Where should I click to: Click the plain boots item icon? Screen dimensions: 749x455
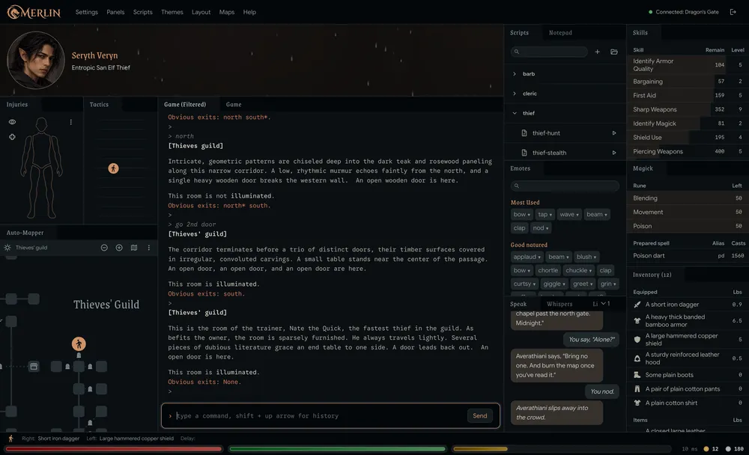637,375
